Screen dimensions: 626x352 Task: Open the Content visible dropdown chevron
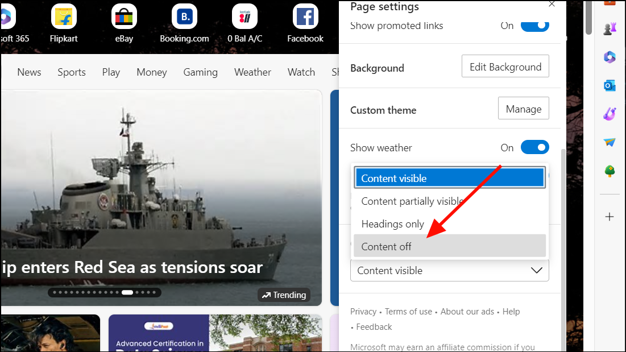[x=536, y=271]
